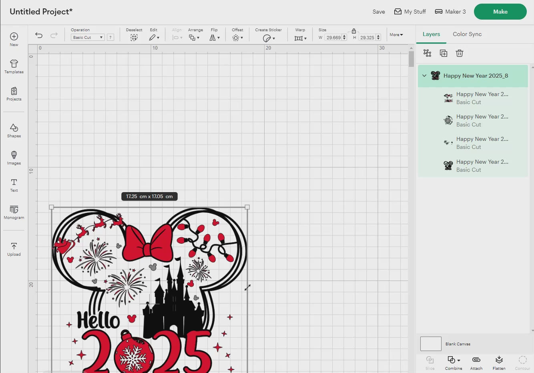Open the Images library
Screen dimensions: 534x373
point(14,158)
